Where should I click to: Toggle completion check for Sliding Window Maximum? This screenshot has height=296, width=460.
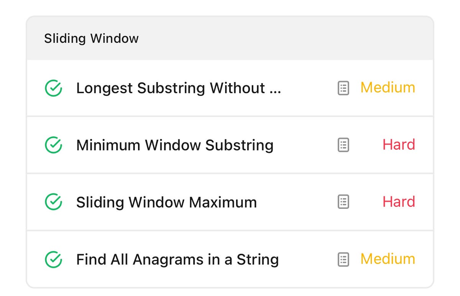(53, 202)
